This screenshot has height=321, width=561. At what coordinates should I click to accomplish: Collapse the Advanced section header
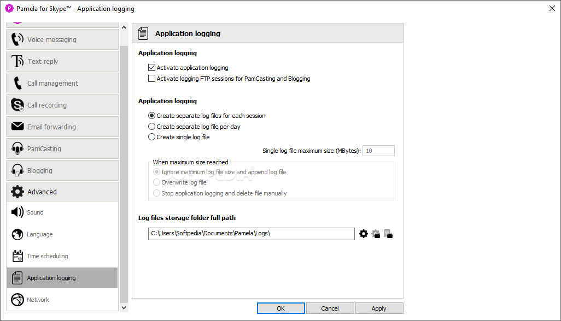[x=62, y=192]
